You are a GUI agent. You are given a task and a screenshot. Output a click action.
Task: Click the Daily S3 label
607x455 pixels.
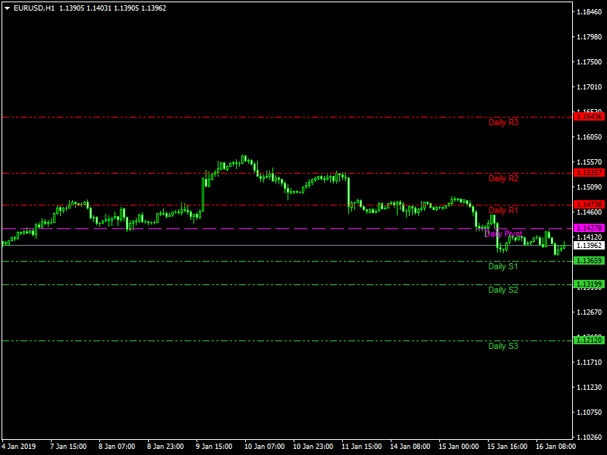click(503, 346)
